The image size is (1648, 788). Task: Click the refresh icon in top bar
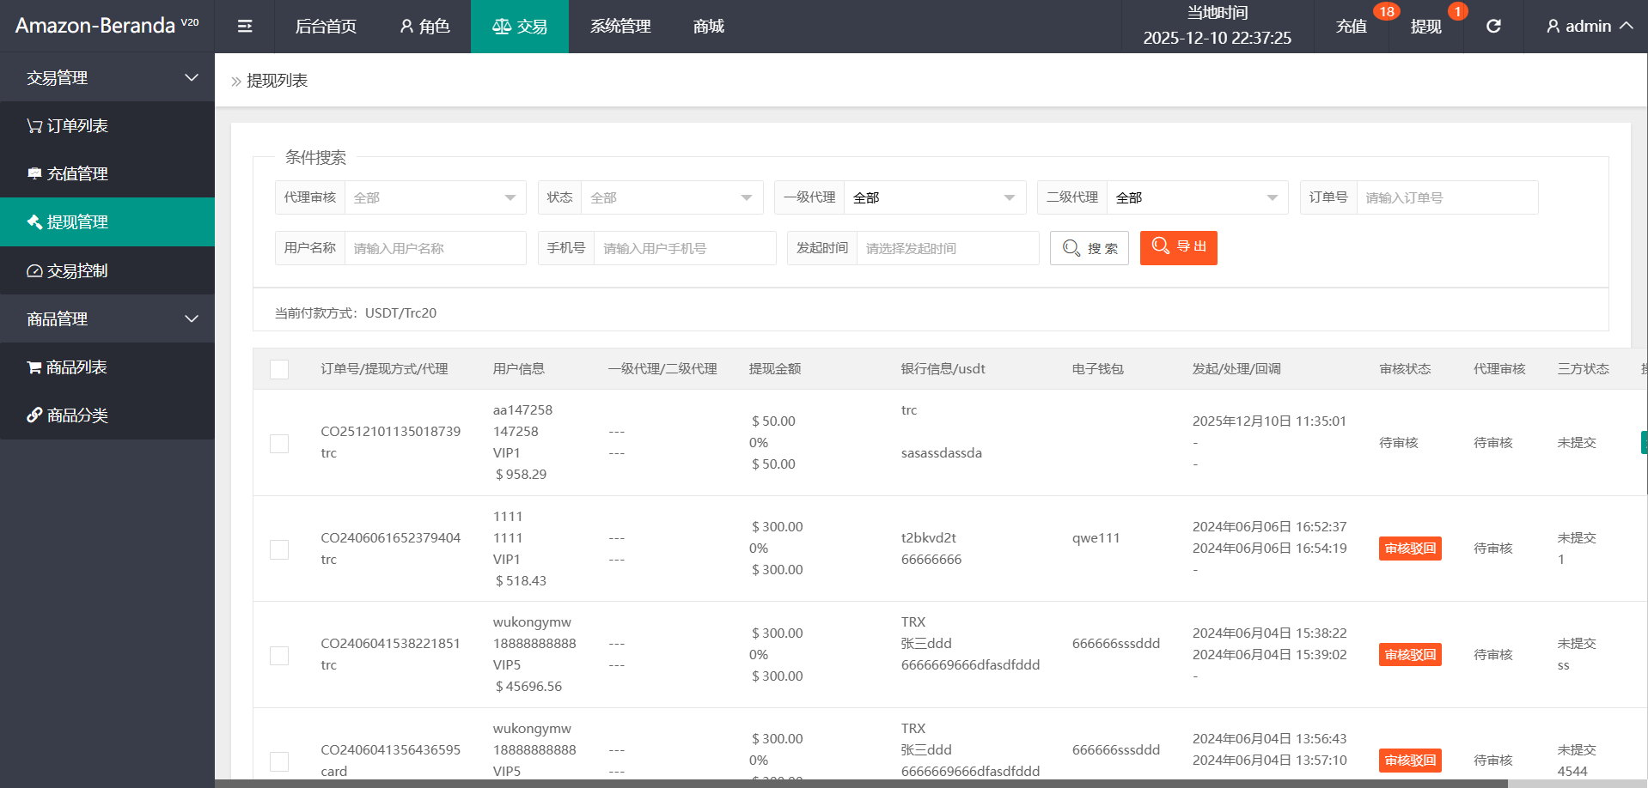coord(1493,27)
